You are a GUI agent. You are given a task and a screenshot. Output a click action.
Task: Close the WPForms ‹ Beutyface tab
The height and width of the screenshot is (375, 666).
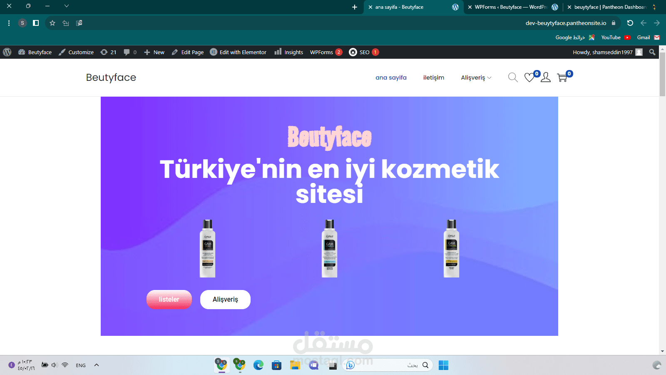[x=470, y=7]
